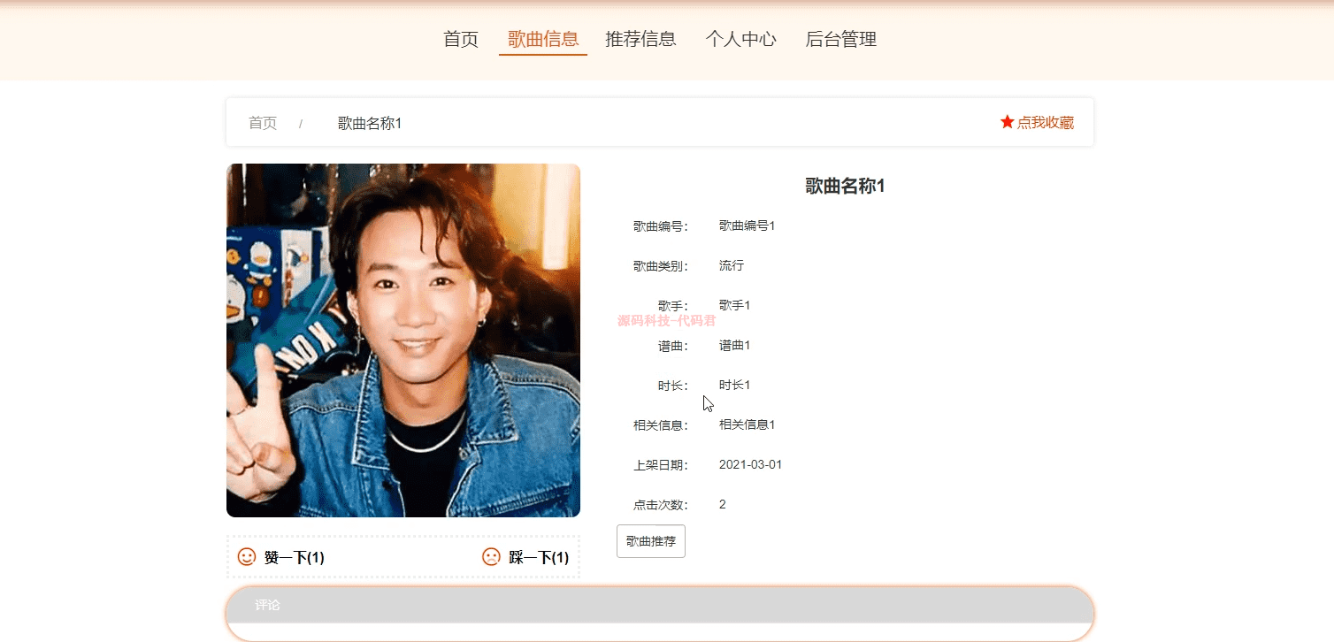
Task: Open the singer cover photo
Action: [x=403, y=340]
